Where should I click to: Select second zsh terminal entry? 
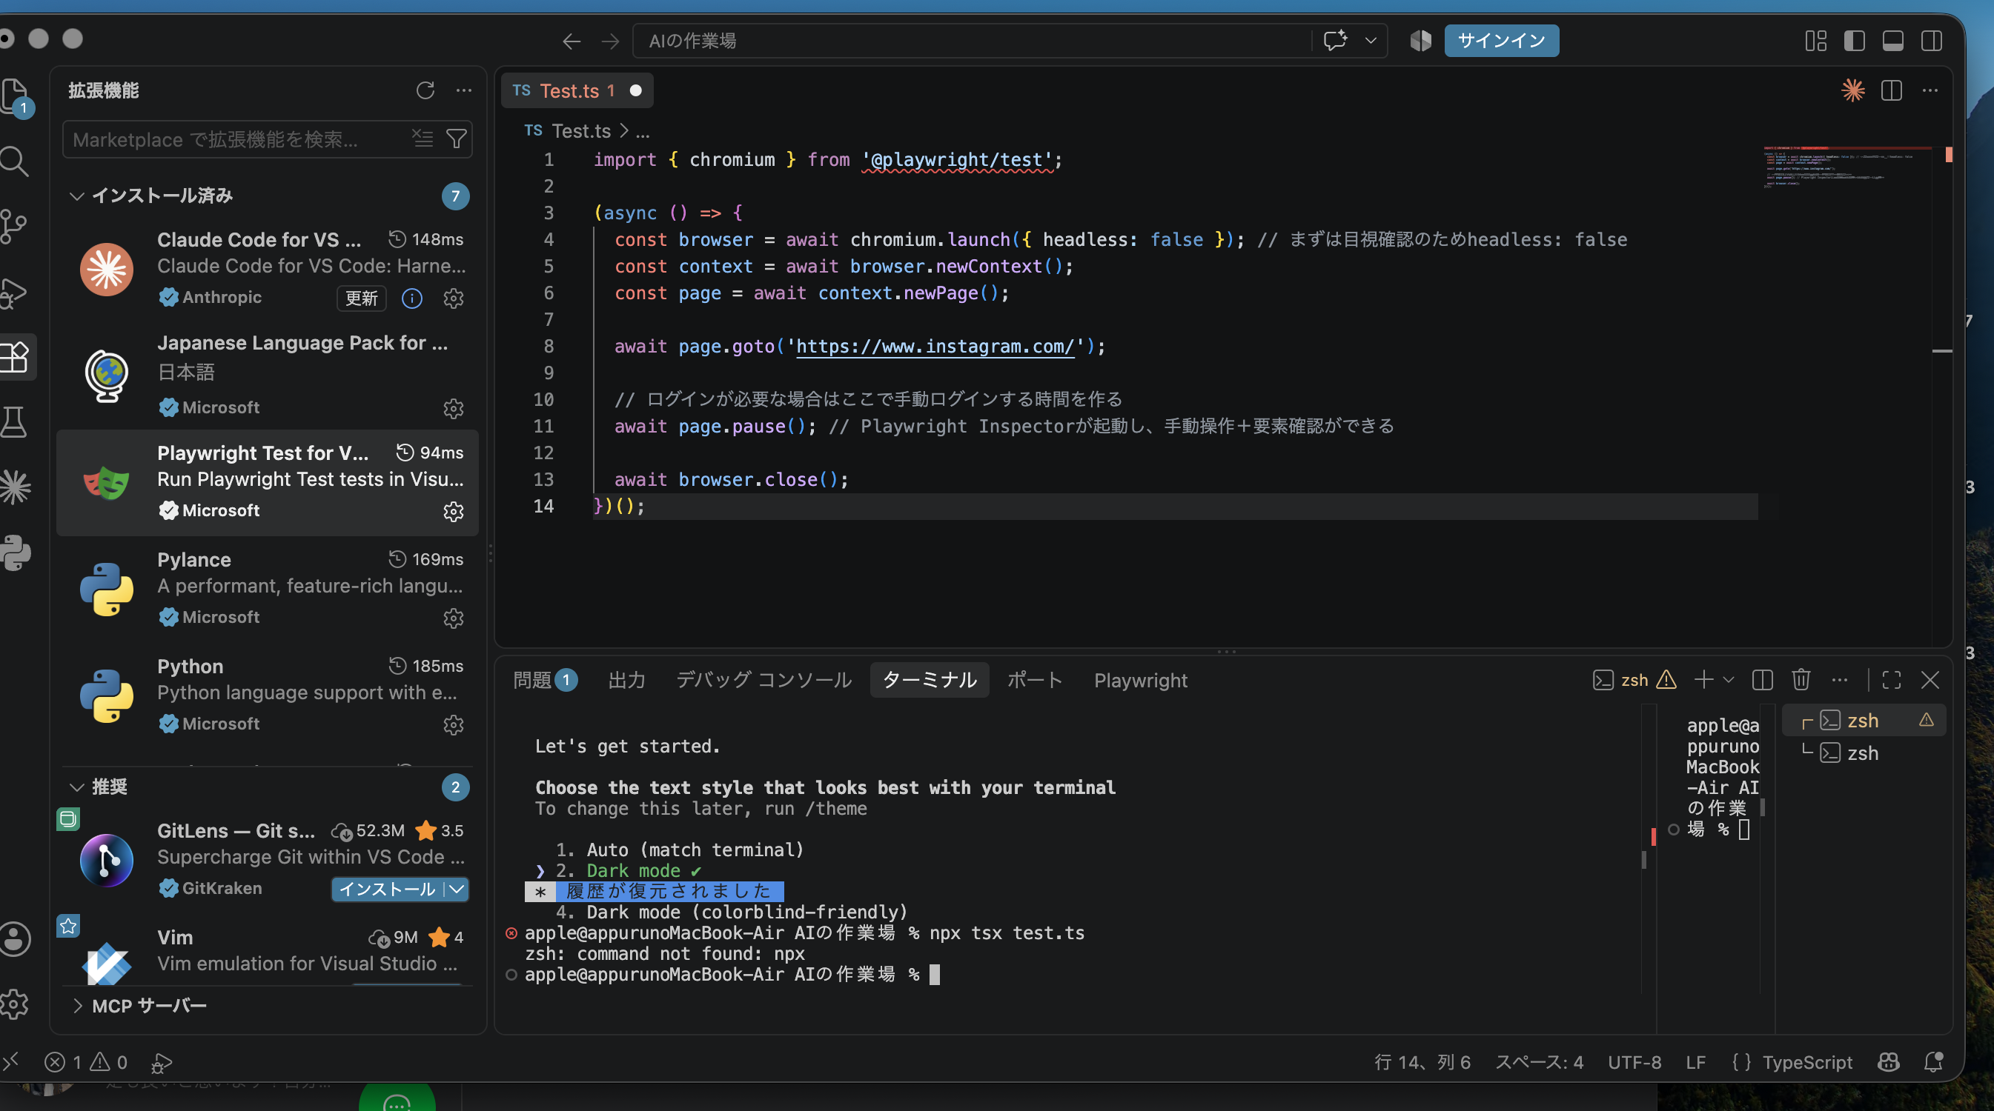point(1864,753)
